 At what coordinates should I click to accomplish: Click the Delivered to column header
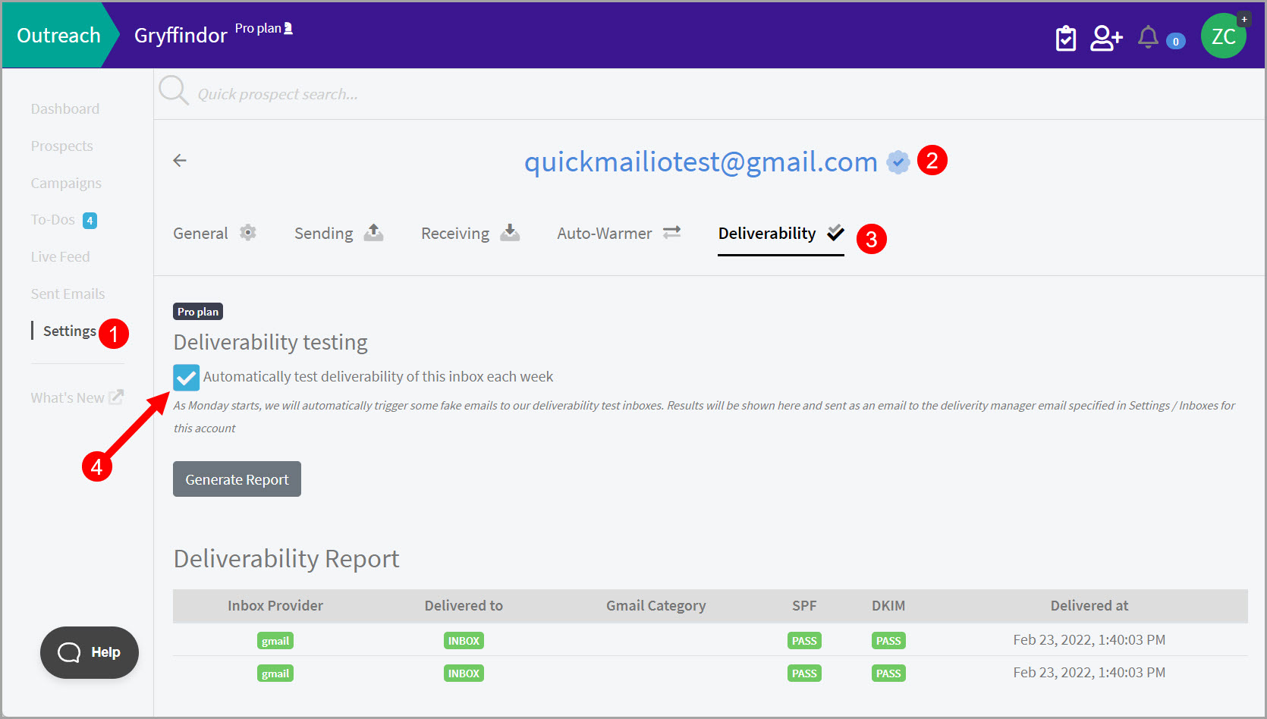point(464,606)
